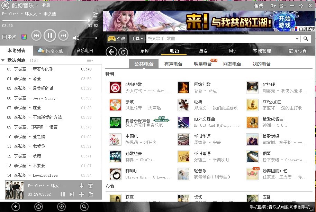Open the 中国风 station thumbnail
Viewport: 316px width, 212px height.
[115, 139]
